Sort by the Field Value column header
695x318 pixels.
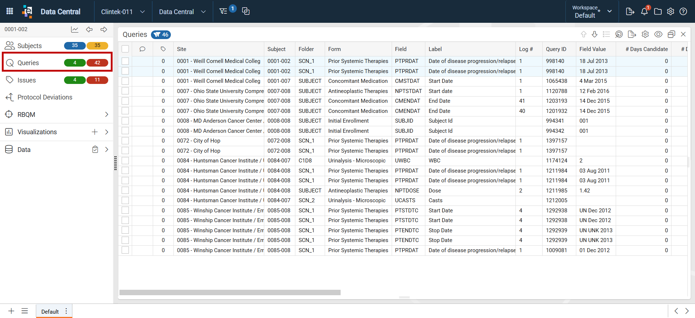point(596,49)
